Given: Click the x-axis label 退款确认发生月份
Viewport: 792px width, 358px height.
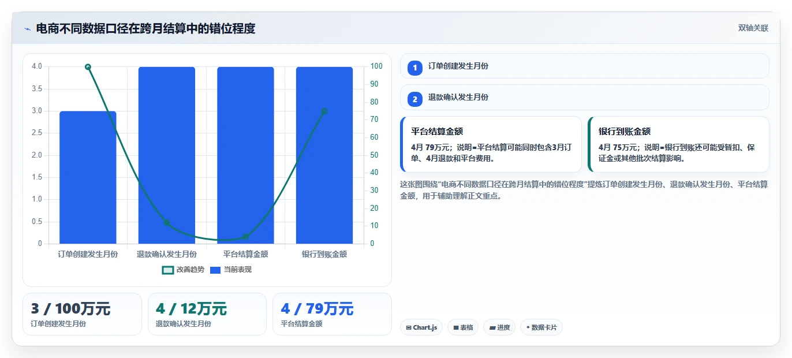Looking at the screenshot, I should pyautogui.click(x=167, y=254).
